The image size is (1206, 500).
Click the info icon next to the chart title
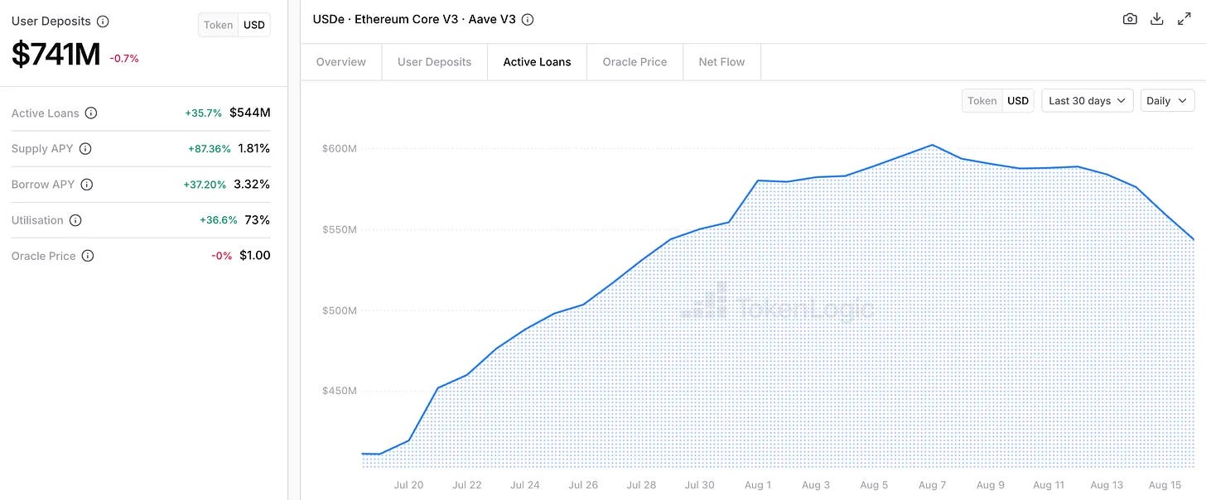(528, 19)
